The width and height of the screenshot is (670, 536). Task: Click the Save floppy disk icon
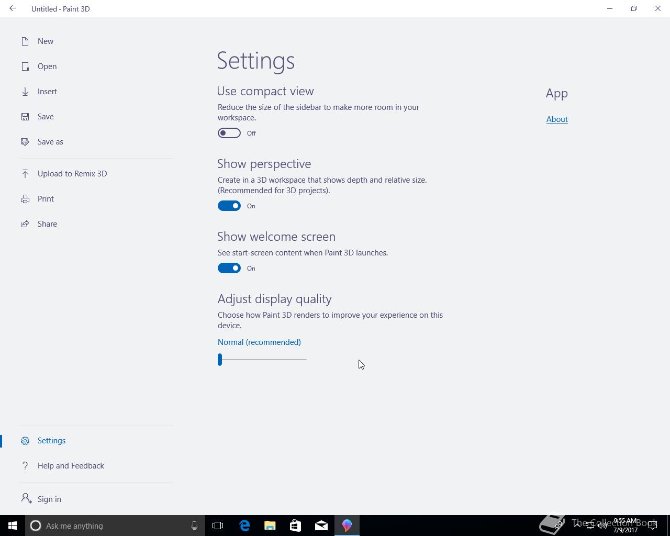25,117
